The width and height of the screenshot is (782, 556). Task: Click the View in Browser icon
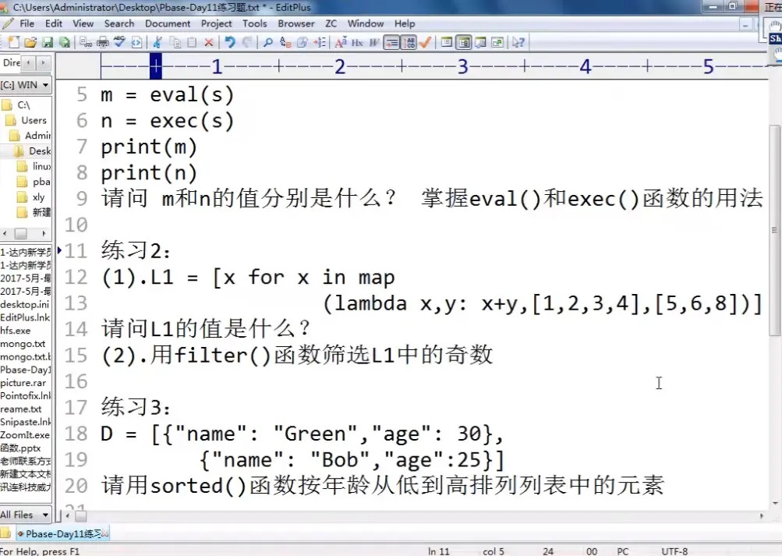tap(136, 42)
